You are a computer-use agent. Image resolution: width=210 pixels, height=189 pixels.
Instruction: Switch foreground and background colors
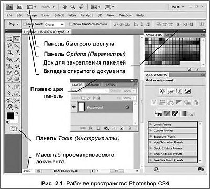[17, 113]
